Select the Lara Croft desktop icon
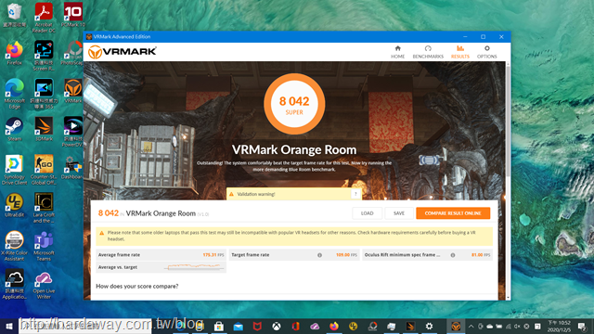594x334 pixels. [44, 208]
